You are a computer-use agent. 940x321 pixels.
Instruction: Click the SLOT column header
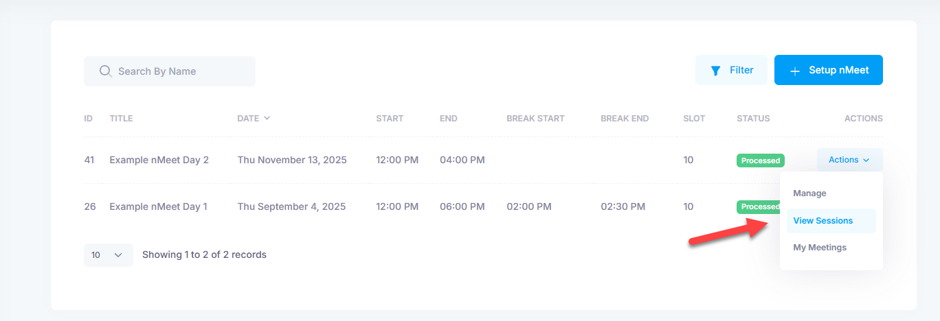(x=694, y=119)
